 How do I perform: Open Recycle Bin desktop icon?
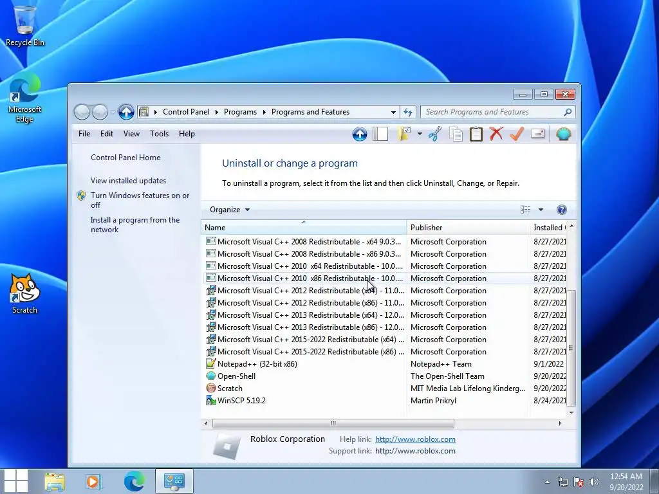(x=25, y=24)
